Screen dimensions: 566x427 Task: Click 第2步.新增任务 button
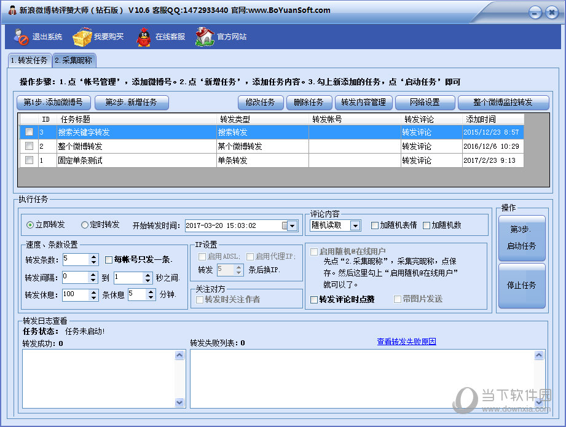(132, 103)
